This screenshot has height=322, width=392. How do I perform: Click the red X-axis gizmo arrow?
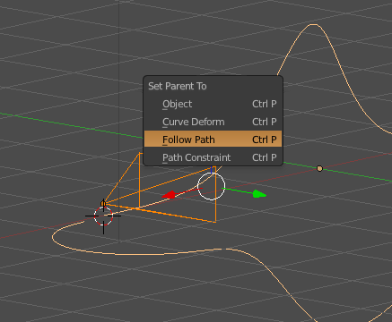(x=169, y=195)
